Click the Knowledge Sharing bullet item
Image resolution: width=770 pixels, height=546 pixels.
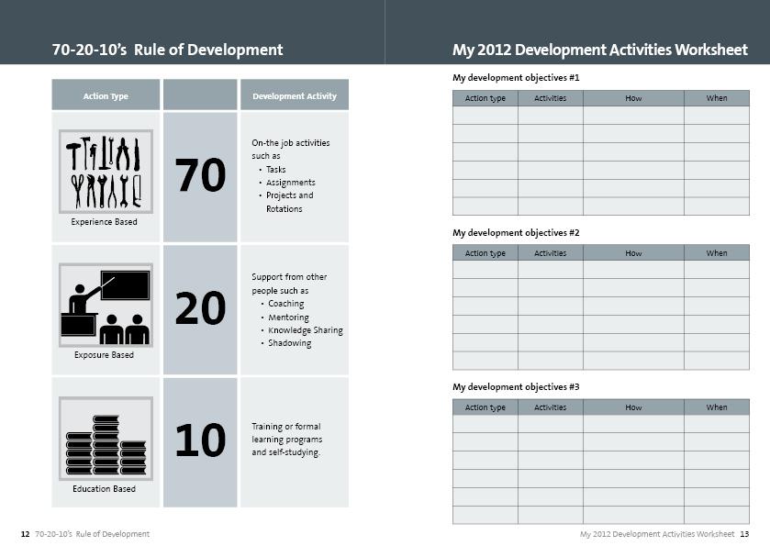pos(305,330)
